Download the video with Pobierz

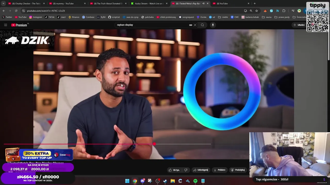pyautogui.click(x=219, y=170)
